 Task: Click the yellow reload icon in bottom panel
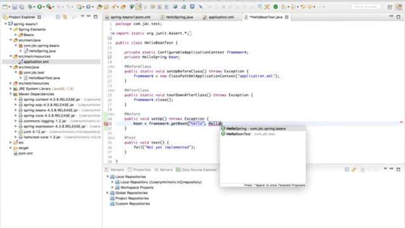(354, 170)
